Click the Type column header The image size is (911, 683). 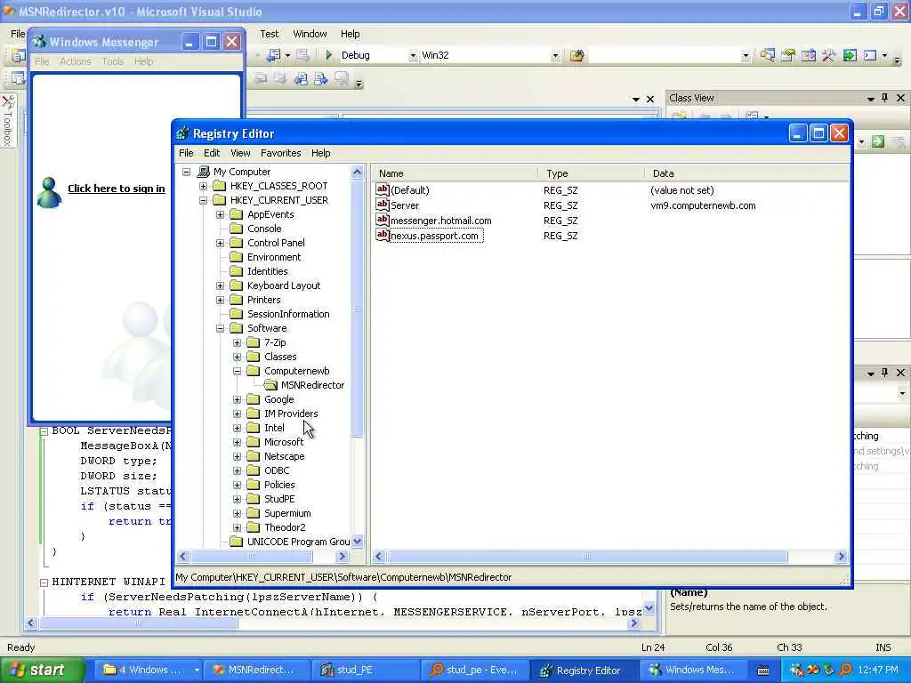coord(591,173)
